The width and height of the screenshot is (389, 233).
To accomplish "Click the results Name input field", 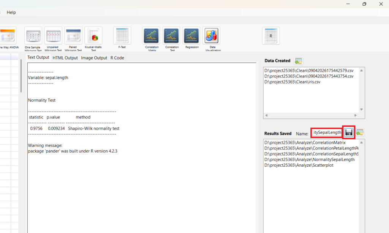I will (x=327, y=132).
